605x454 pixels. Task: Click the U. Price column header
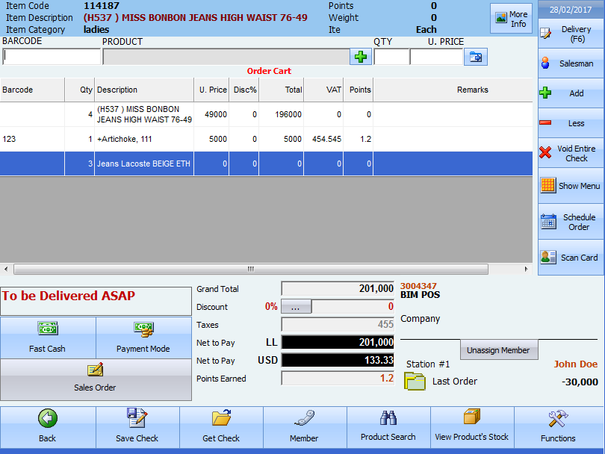(x=211, y=90)
